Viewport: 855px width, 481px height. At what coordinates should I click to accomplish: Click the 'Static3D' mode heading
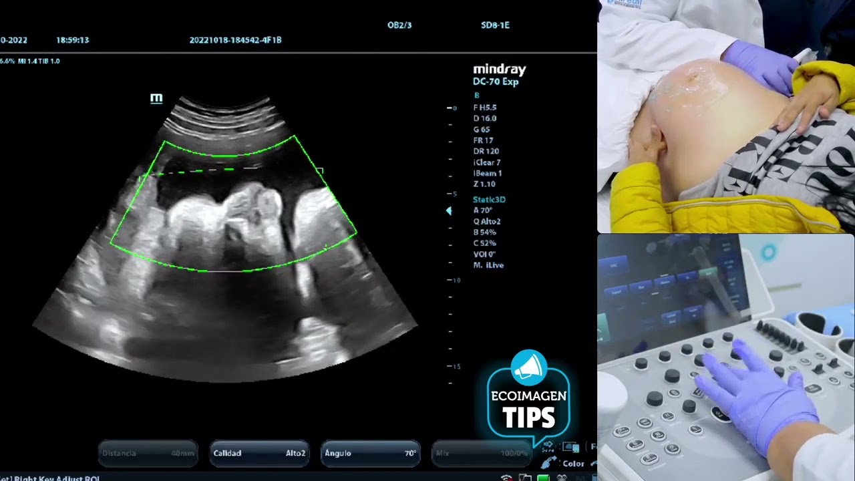point(489,200)
